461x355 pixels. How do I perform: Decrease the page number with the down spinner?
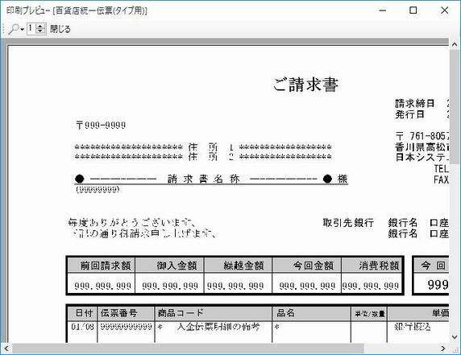pos(40,31)
